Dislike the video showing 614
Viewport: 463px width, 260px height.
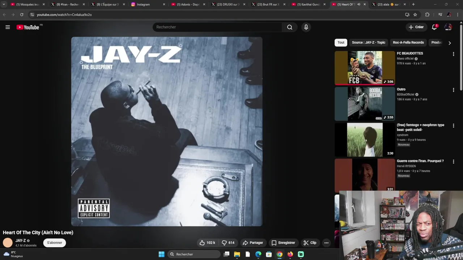point(228,243)
